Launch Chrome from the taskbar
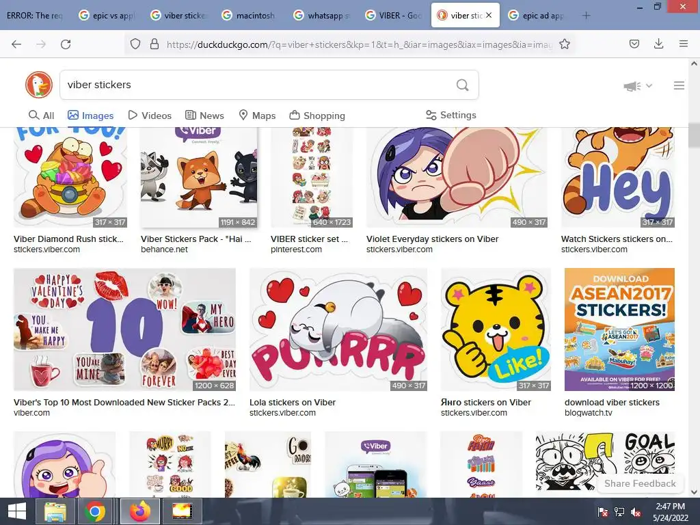Image resolution: width=700 pixels, height=525 pixels. tap(94, 511)
